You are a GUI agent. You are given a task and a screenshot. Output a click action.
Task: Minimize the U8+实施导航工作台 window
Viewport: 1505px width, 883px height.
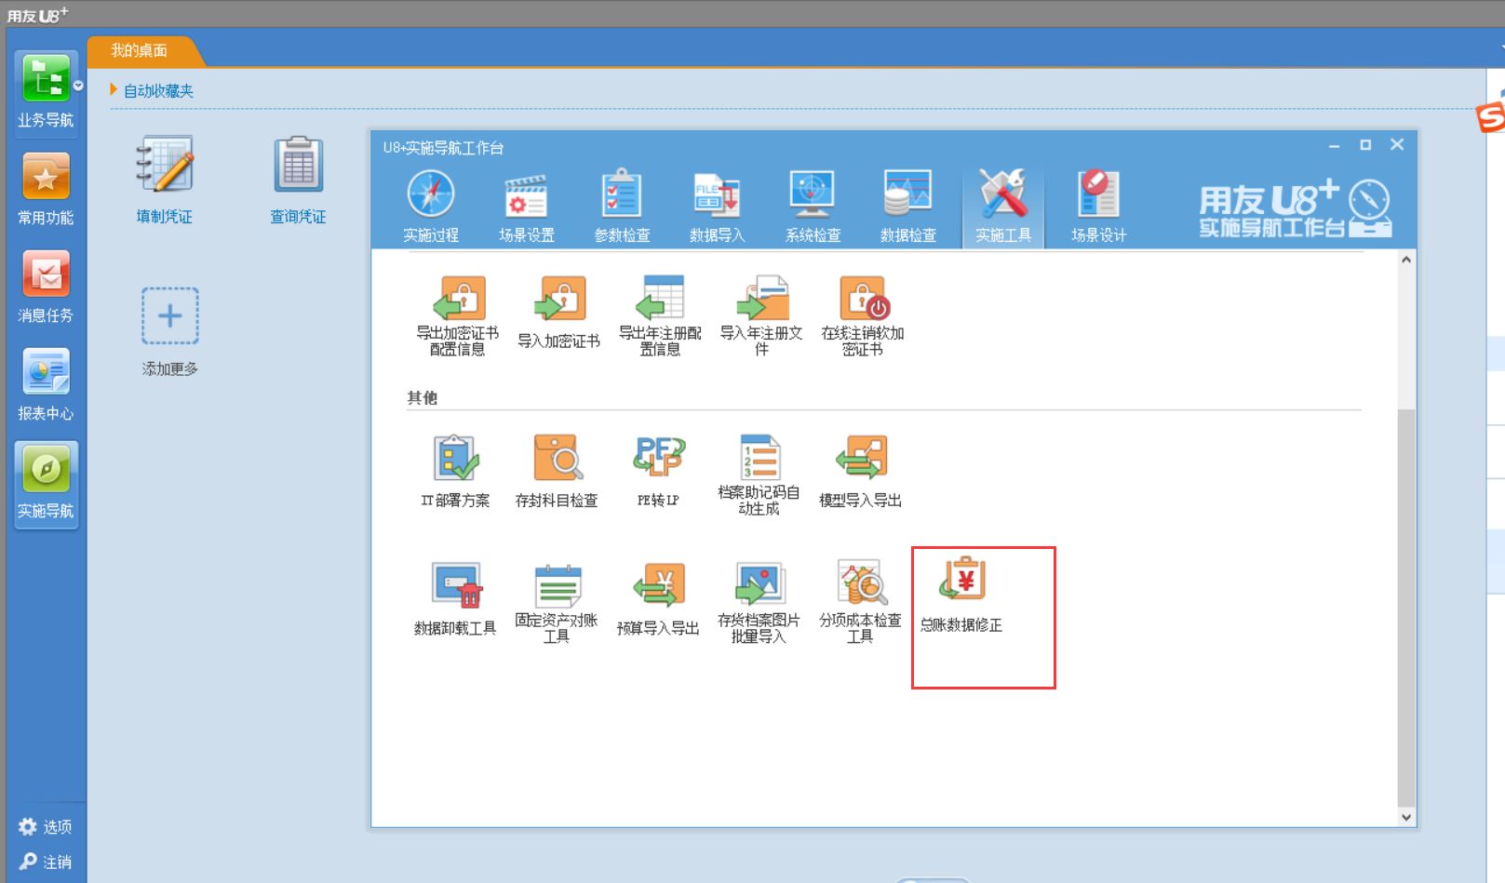point(1335,145)
